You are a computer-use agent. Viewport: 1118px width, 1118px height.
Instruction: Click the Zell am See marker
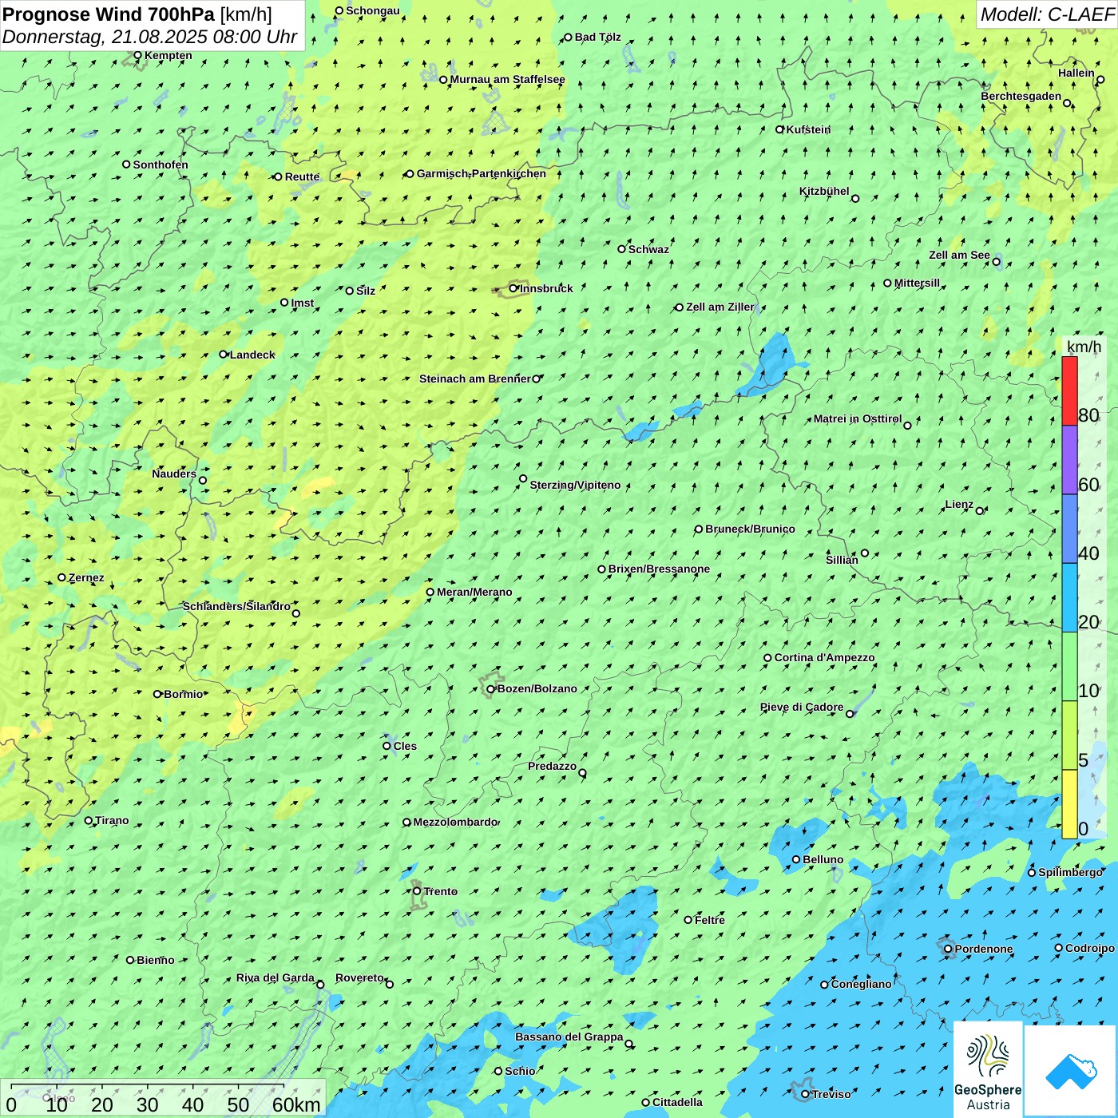pos(996,261)
